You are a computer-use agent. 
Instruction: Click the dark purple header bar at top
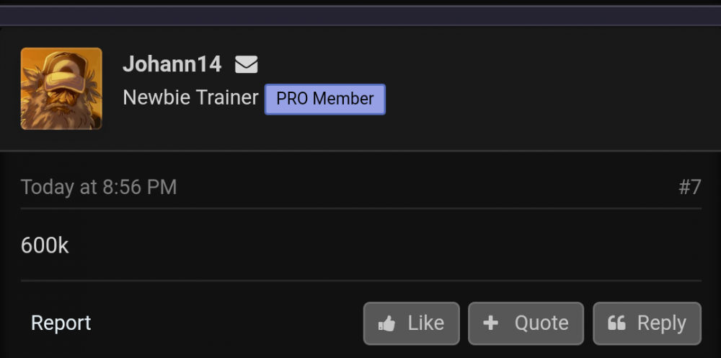(360, 16)
